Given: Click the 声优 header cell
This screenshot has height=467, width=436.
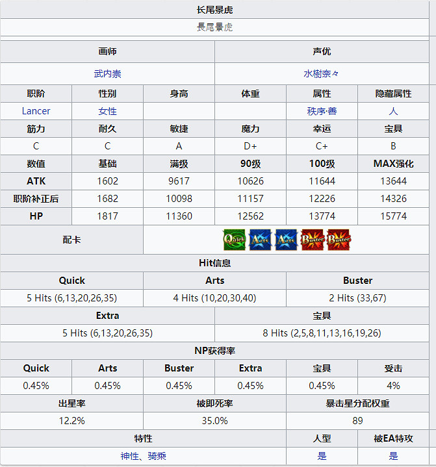Looking at the screenshot, I should coord(322,51).
